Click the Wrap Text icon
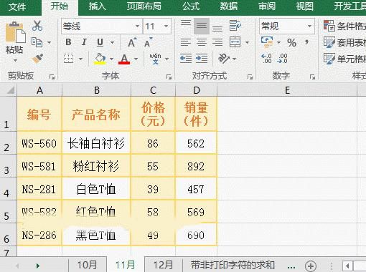Screen dimensions: 366x272 [235, 26]
